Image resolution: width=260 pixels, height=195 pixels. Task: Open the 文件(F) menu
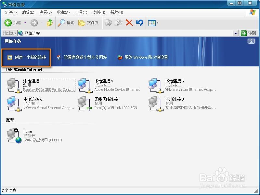[10, 12]
